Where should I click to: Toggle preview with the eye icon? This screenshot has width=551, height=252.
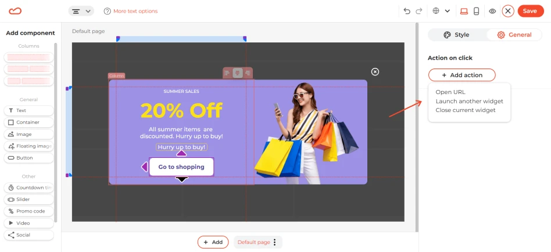[x=492, y=11]
